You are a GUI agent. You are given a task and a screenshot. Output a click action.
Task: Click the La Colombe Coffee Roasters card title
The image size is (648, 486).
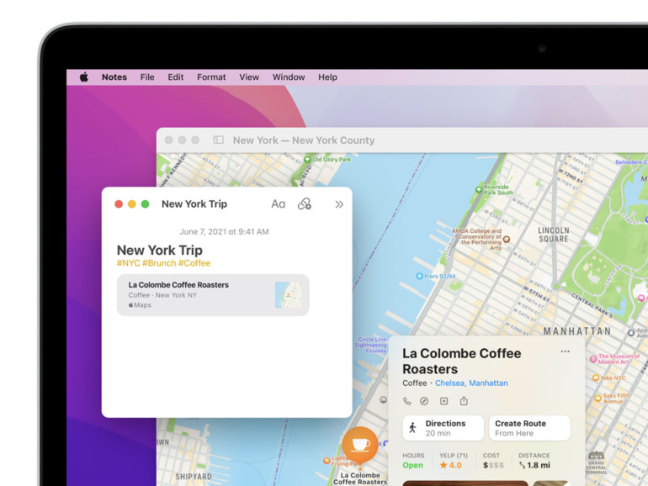(462, 362)
